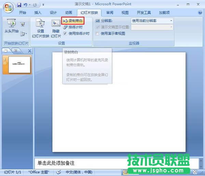Screen dimensions: 205x176
Task: Click the blank slide editing canvas
Action: [119, 102]
